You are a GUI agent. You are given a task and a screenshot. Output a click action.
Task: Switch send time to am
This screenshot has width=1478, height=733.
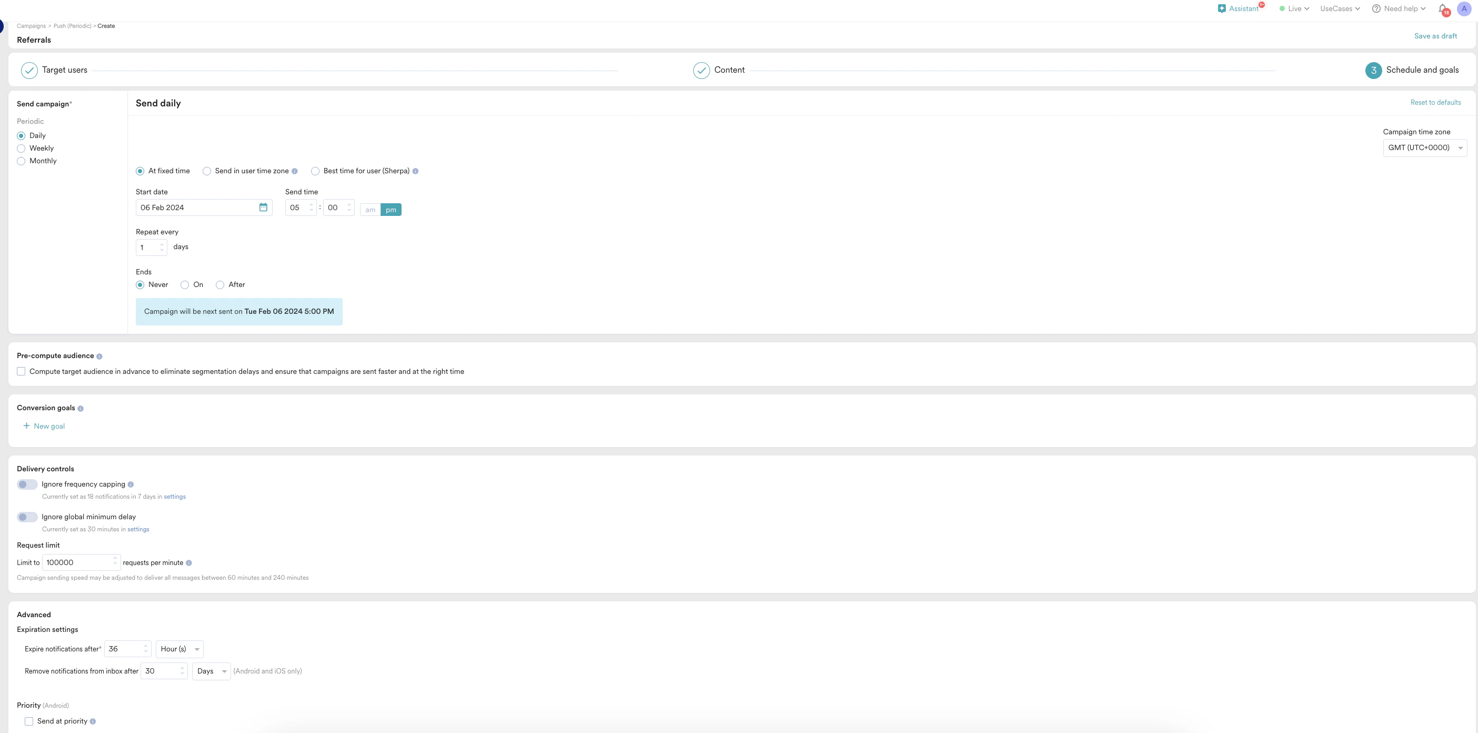[369, 210]
